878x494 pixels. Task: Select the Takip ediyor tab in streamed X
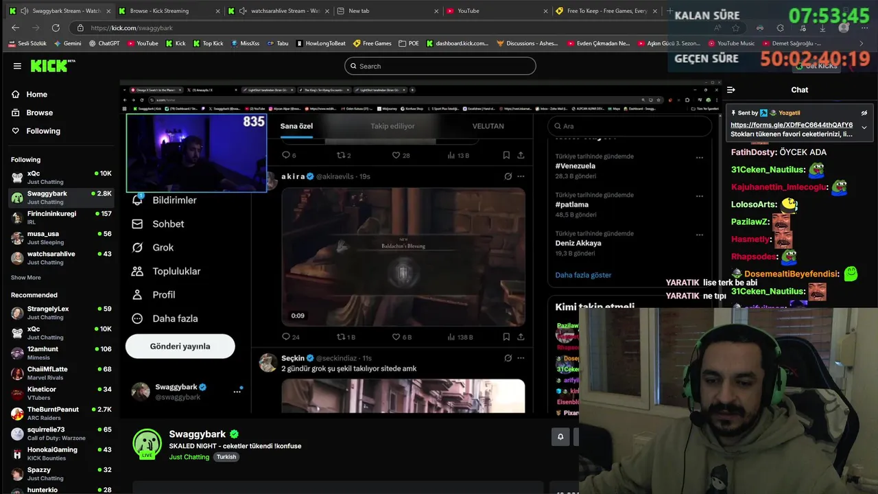pos(392,126)
